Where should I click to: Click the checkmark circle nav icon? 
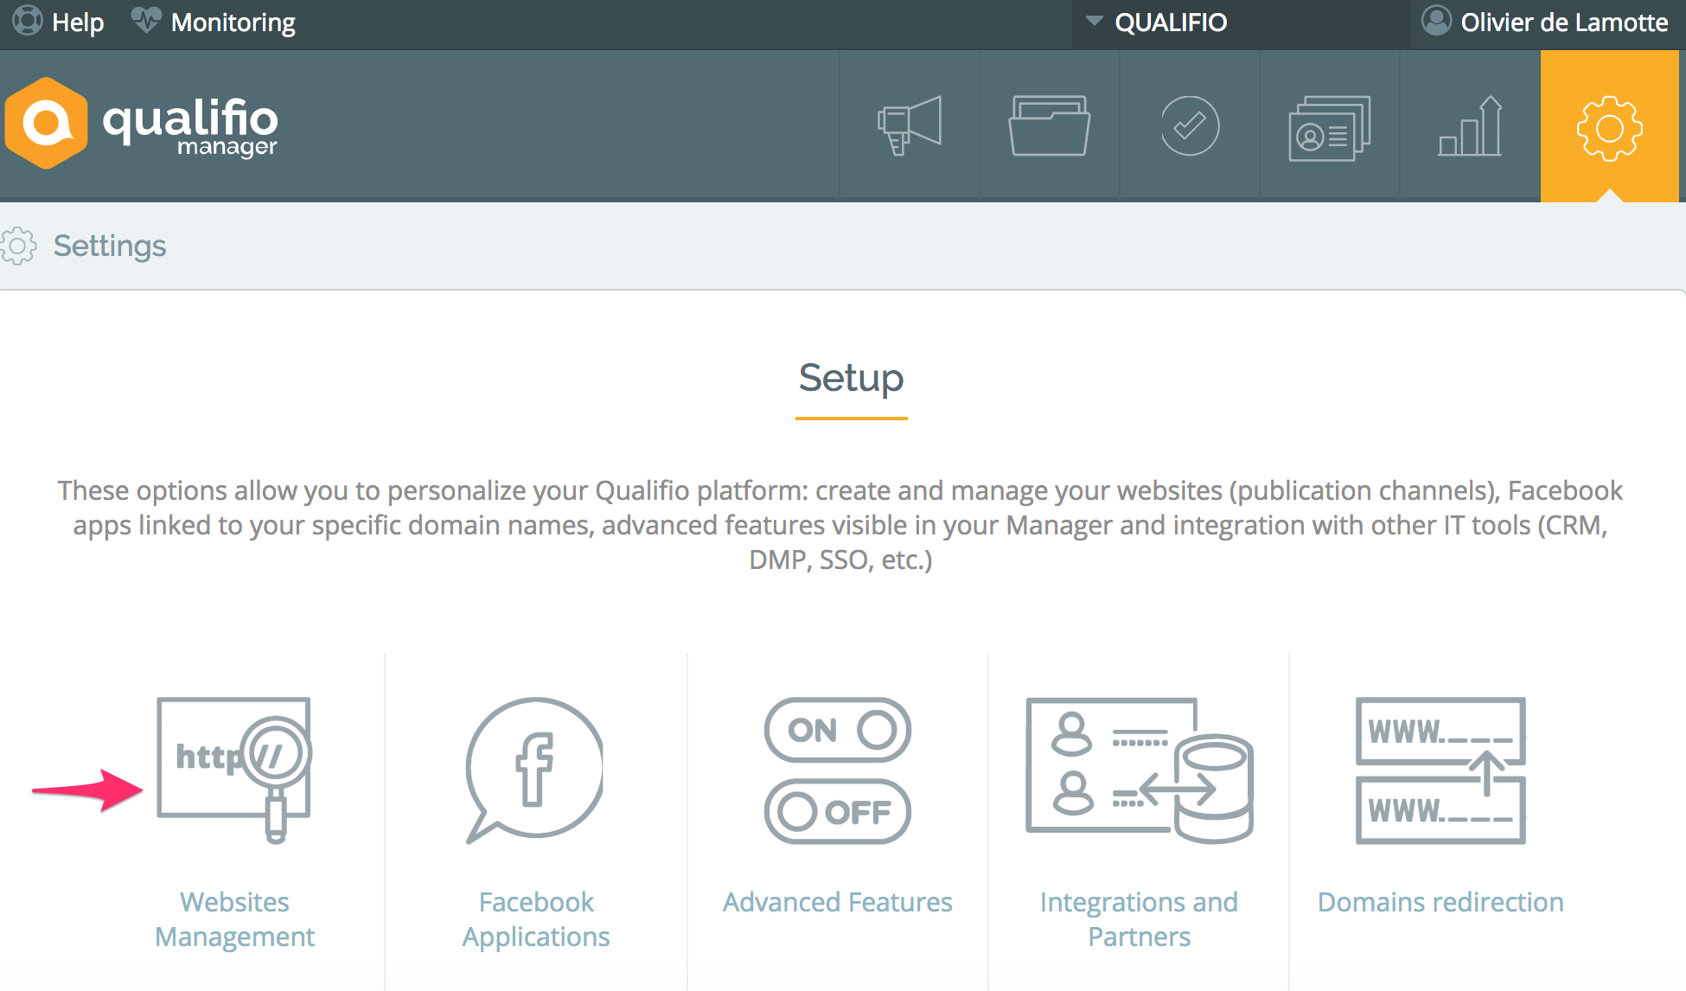point(1190,126)
